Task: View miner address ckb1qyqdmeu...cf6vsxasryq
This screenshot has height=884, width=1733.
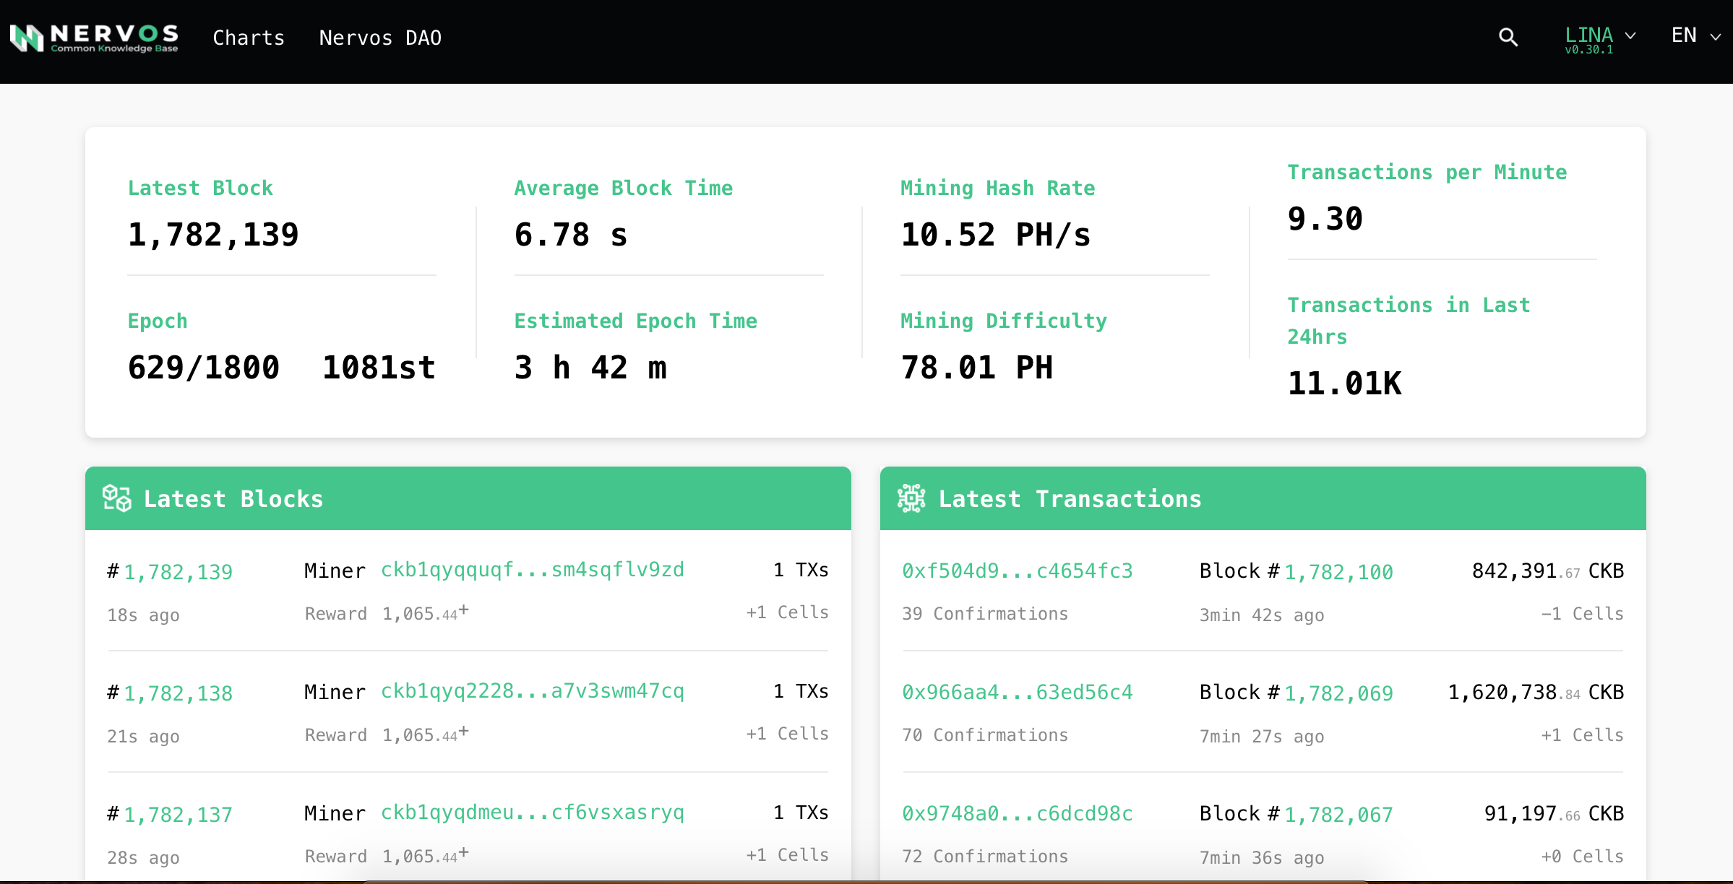Action: pos(532,812)
